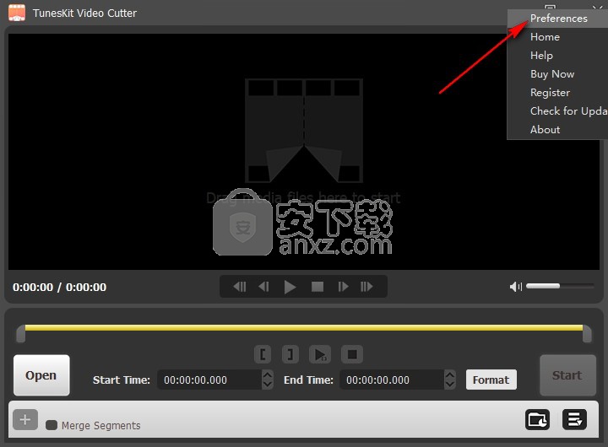Click the yellow timeline trim bar

304,328
